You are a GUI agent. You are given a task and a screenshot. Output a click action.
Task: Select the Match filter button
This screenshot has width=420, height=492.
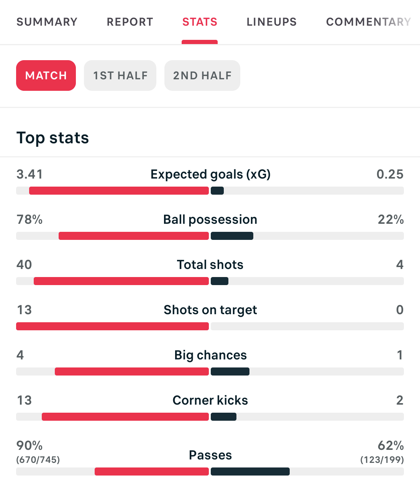pos(46,75)
